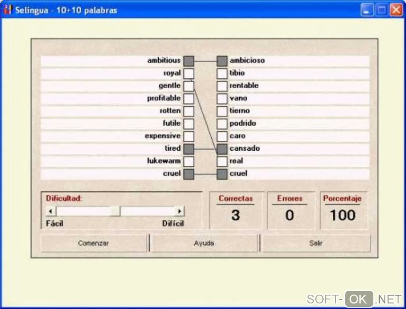Tick the box next to 'gentle'
Image resolution: width=406 pixels, height=309 pixels.
click(x=189, y=86)
